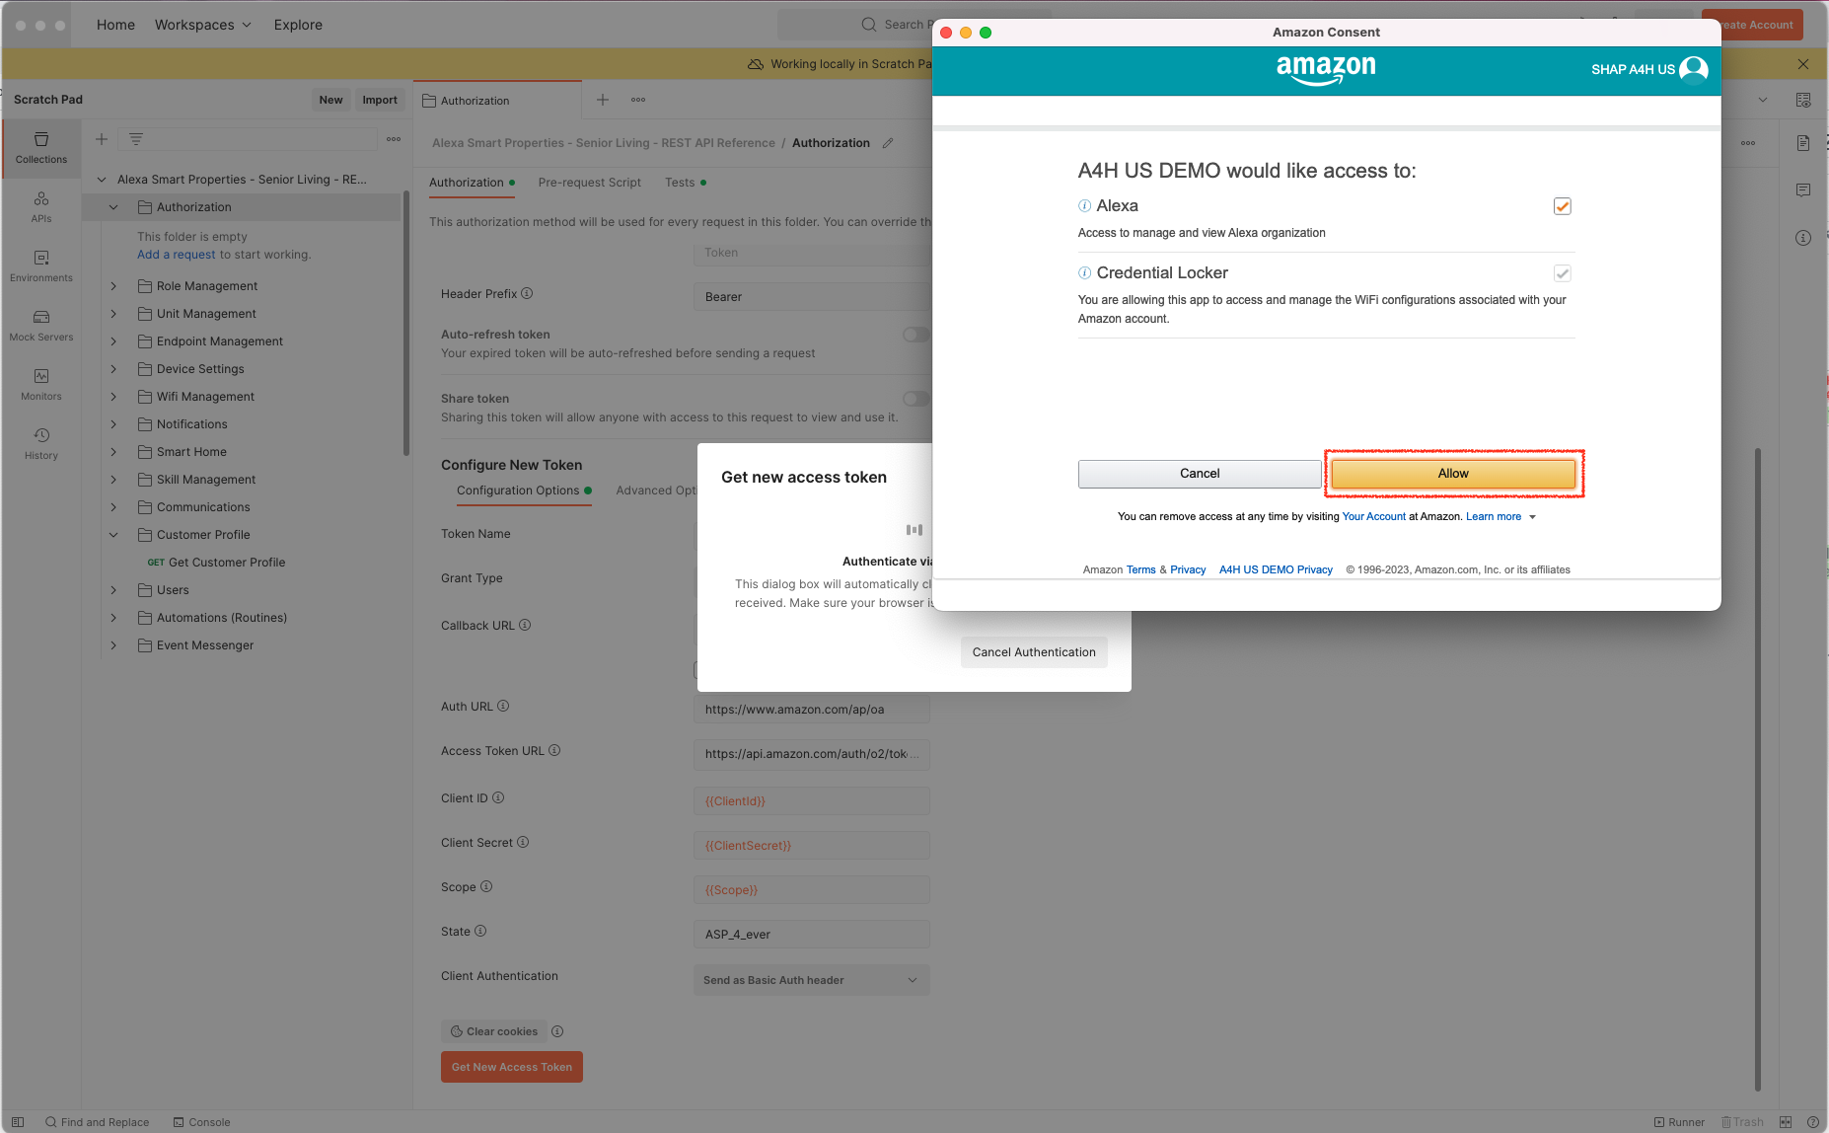The width and height of the screenshot is (1829, 1133).
Task: Click the filter icon in collections sidebar
Action: point(136,139)
